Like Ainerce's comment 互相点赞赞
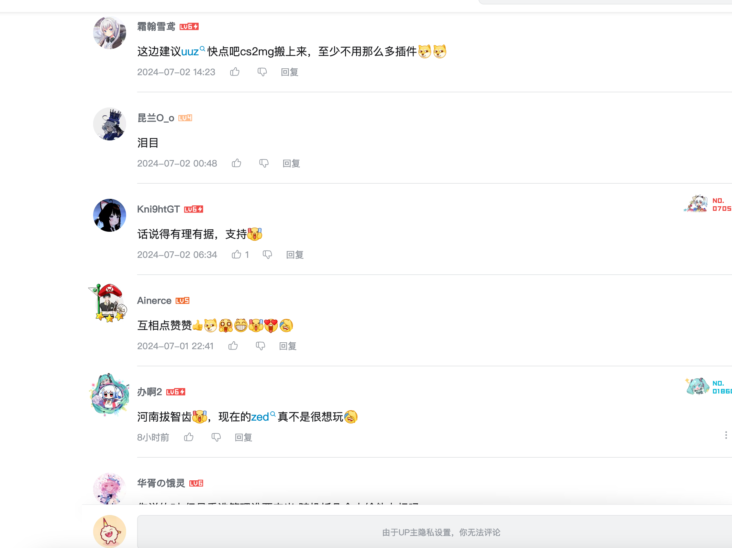732x548 pixels. click(x=233, y=346)
